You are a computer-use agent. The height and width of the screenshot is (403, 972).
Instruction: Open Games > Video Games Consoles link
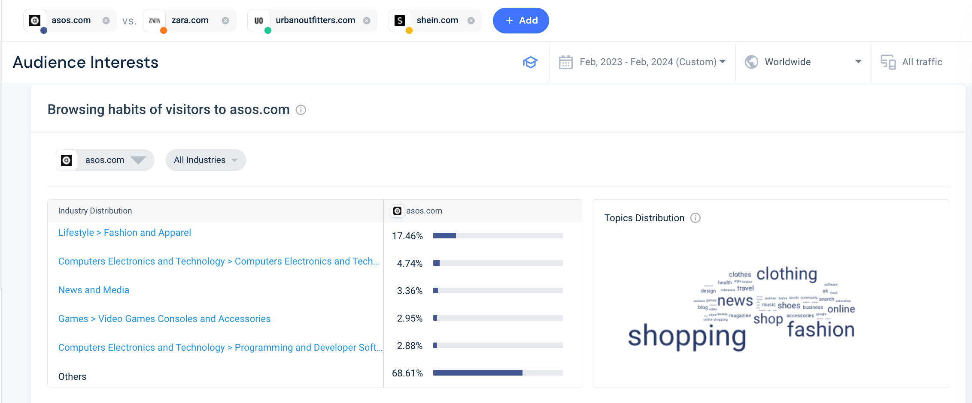[x=164, y=319]
